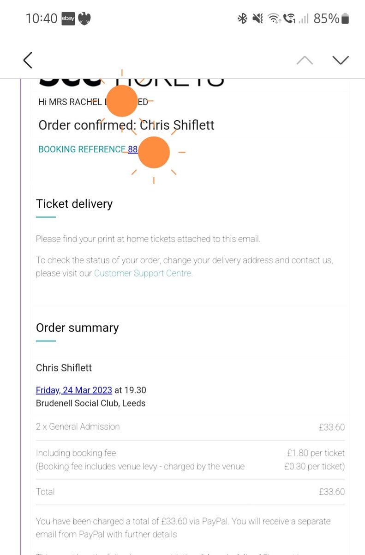The image size is (365, 555).
Task: Tap the Order confirmed: Chris Shiflett heading
Action: coord(126,125)
